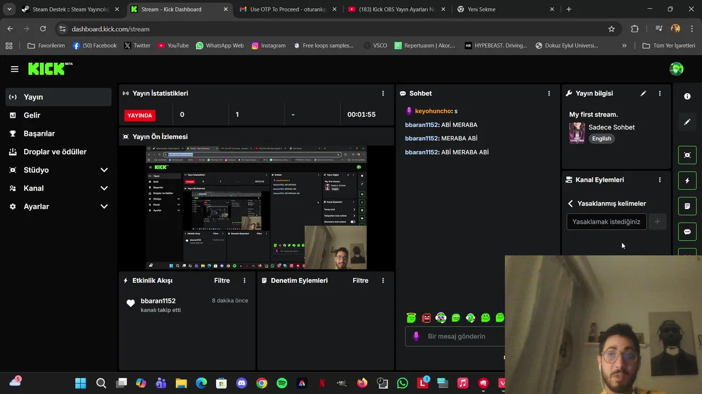Click the Bir mesaj gönderin chat box
Screen dimensions: 702x394
(456, 336)
